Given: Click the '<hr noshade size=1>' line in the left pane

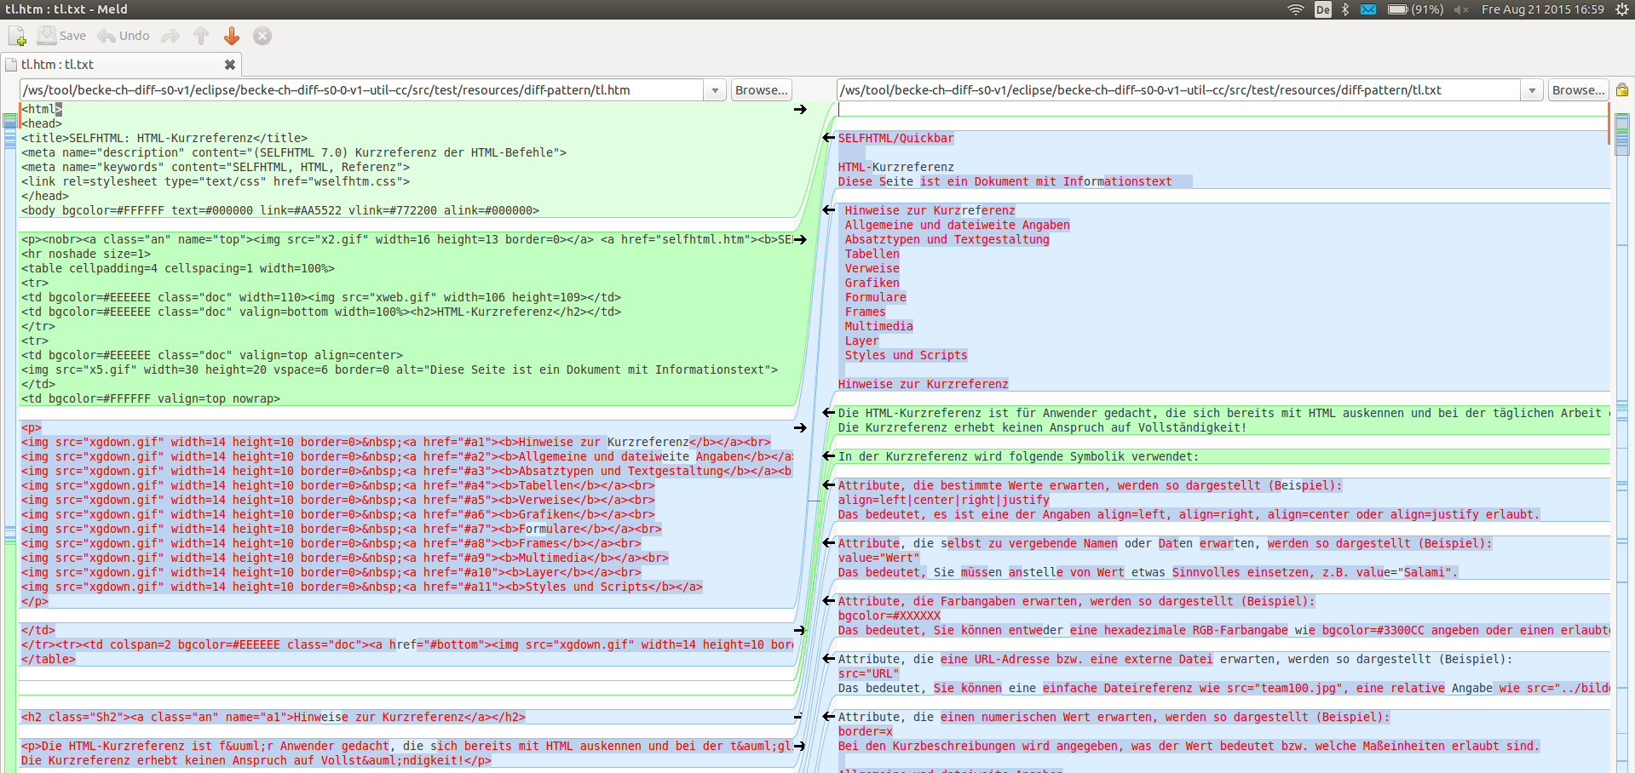Looking at the screenshot, I should (86, 254).
